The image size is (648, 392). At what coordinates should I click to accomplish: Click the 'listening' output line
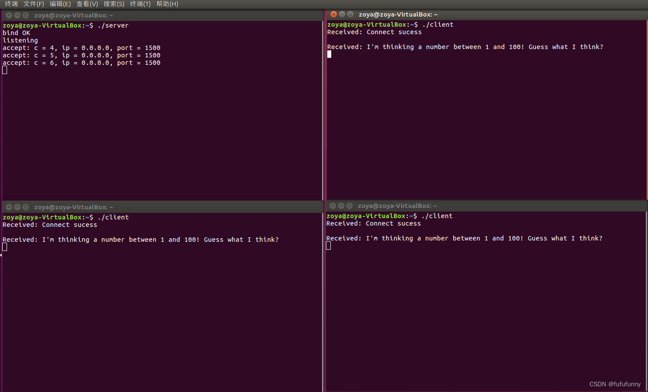click(20, 40)
